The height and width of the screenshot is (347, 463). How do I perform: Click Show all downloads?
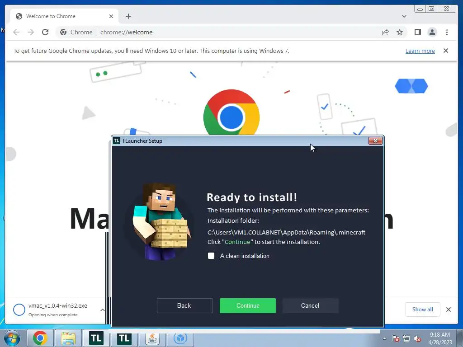(x=423, y=309)
